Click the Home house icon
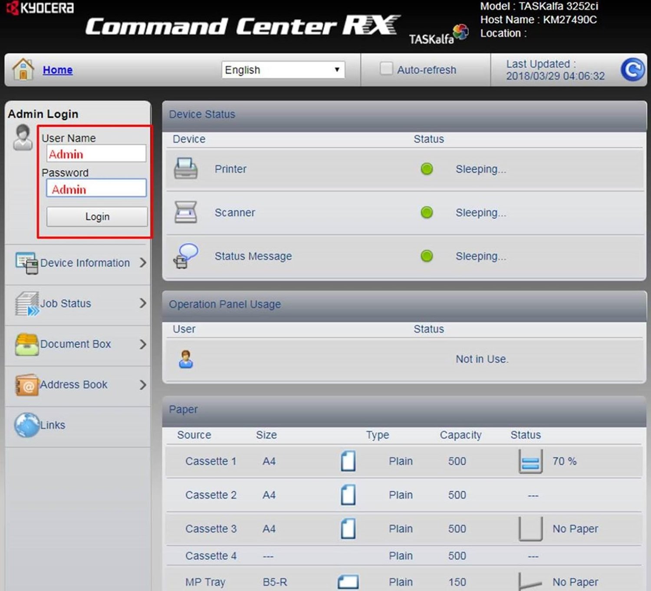651x591 pixels. click(x=23, y=69)
